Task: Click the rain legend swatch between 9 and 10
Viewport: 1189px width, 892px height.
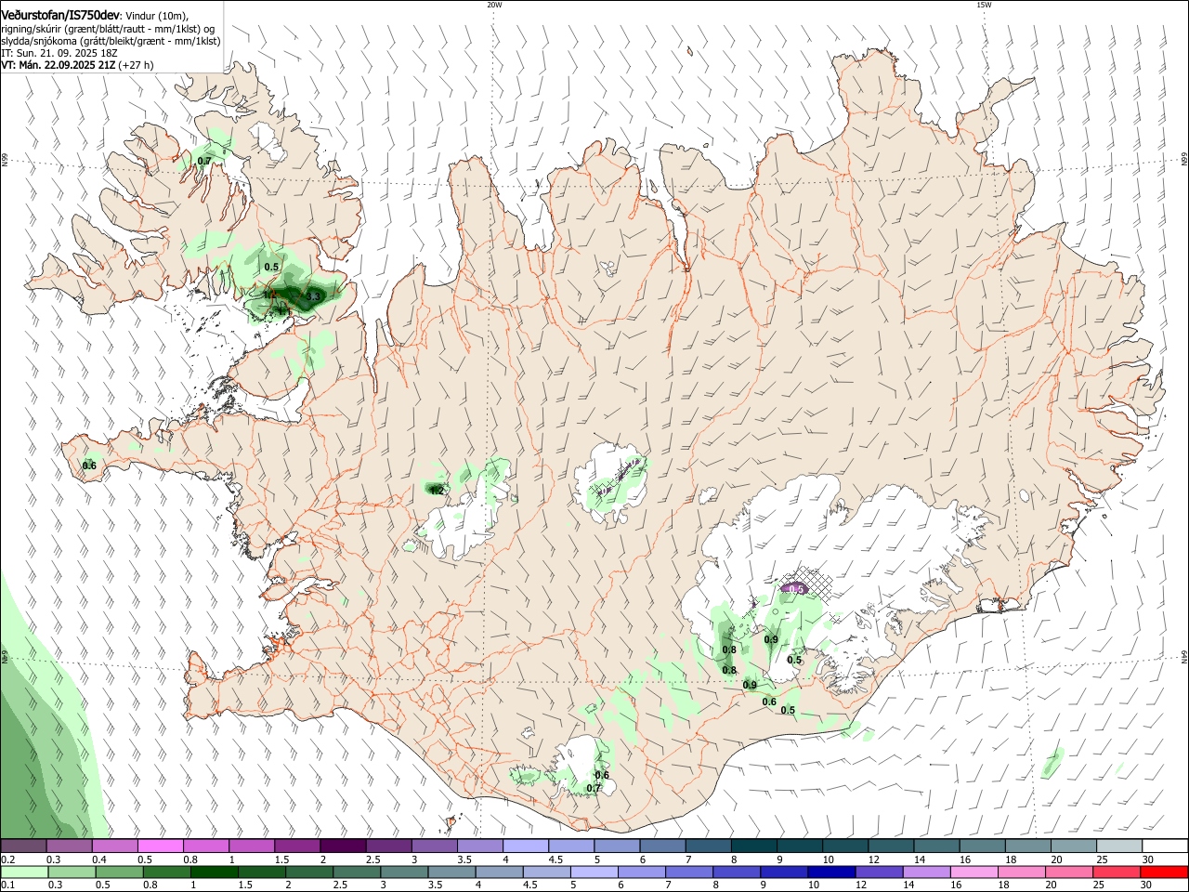Action: [x=783, y=872]
